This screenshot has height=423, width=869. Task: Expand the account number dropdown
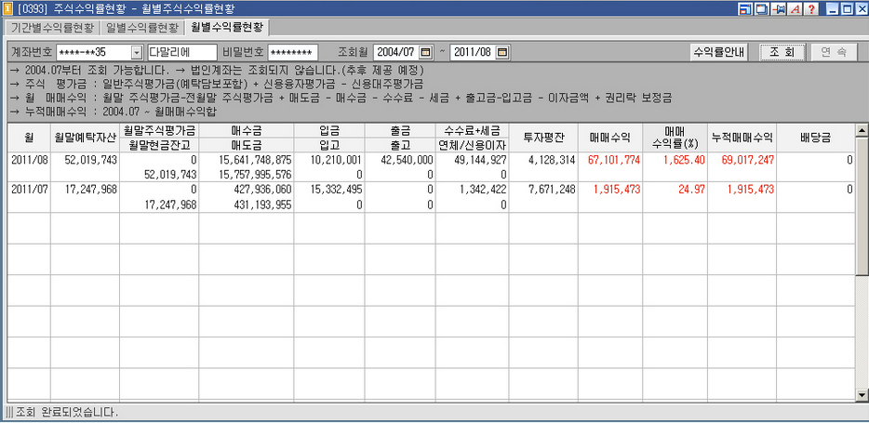137,52
